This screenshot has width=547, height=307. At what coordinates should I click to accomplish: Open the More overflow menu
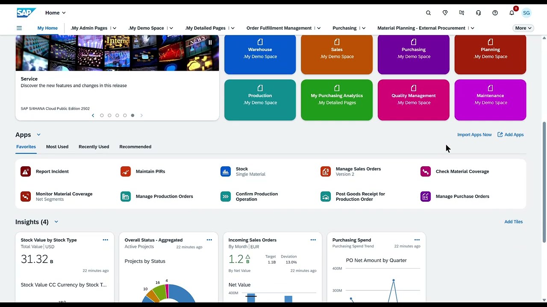coord(523,28)
